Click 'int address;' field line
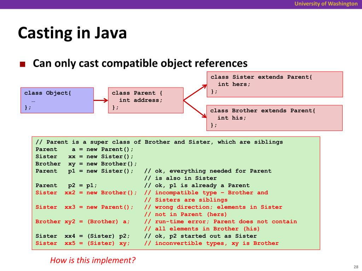 pyautogui.click(x=141, y=100)
